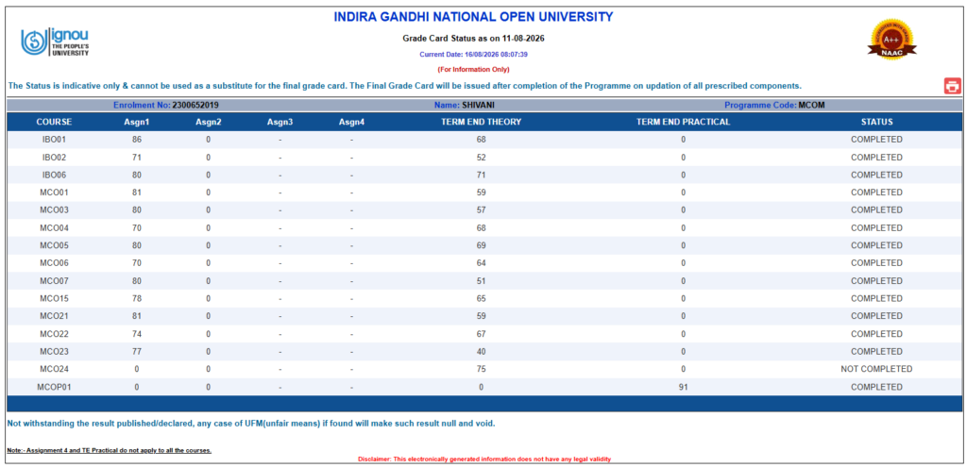
Task: Click the For Information Only notice
Action: pos(474,70)
